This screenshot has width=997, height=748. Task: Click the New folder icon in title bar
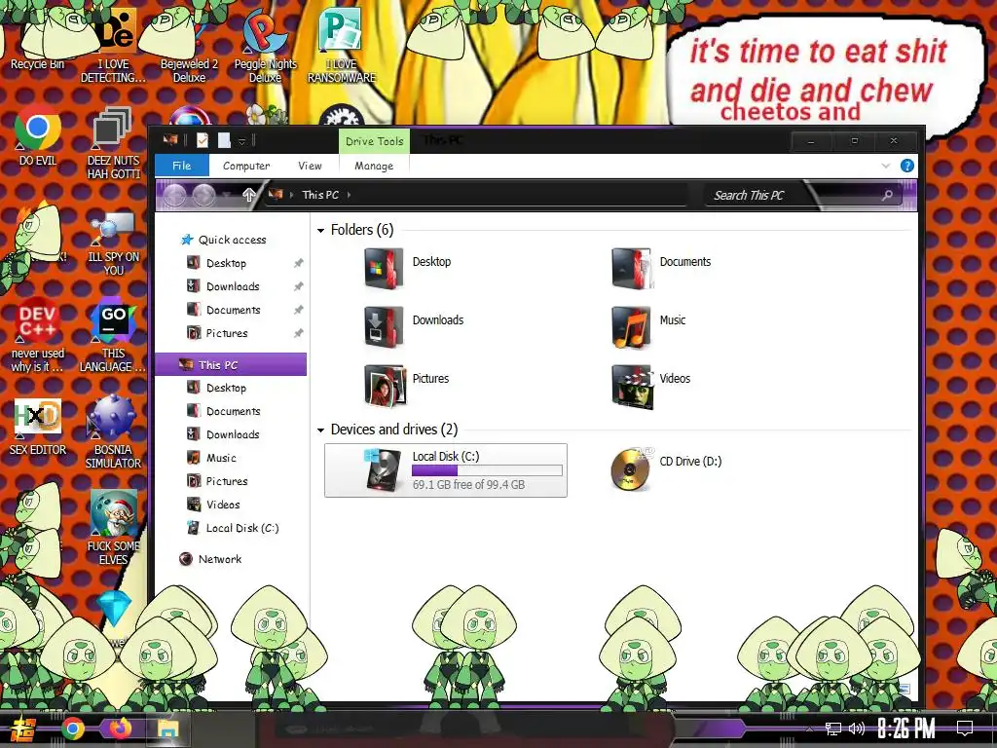click(225, 140)
